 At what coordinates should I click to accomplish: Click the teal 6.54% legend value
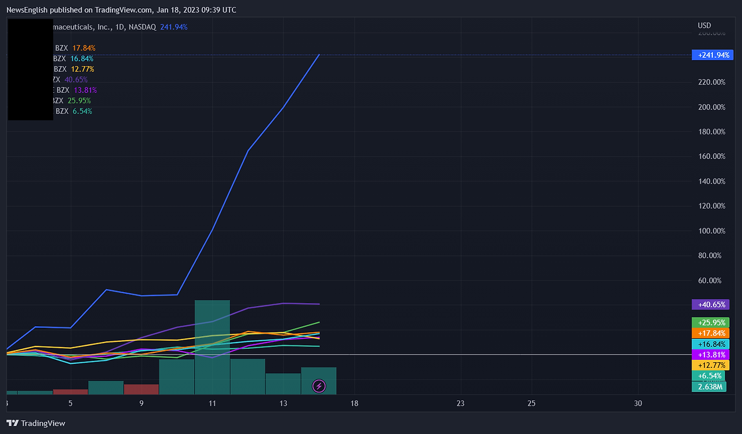click(82, 111)
